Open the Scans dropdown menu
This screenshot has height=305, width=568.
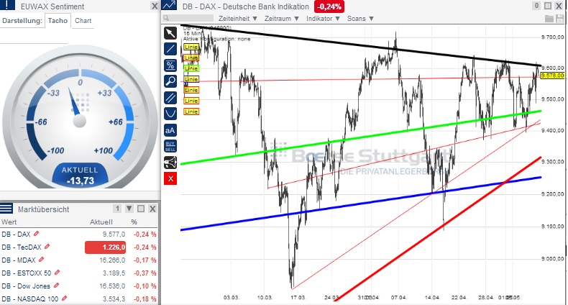click(360, 18)
